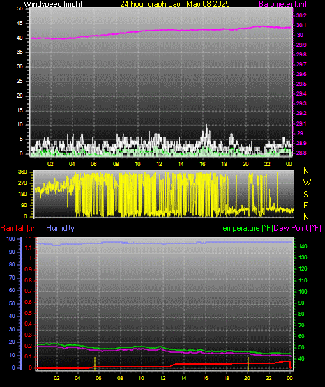Click the 35 windspeed axis value
The image size is (325, 387).
tap(20, 52)
